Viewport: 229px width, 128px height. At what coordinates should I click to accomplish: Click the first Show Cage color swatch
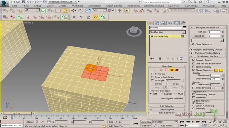tap(216, 70)
